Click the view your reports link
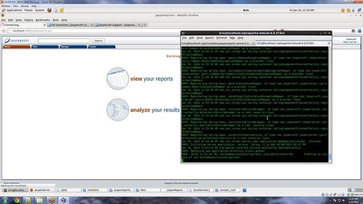This screenshot has width=363, height=204. tap(151, 79)
